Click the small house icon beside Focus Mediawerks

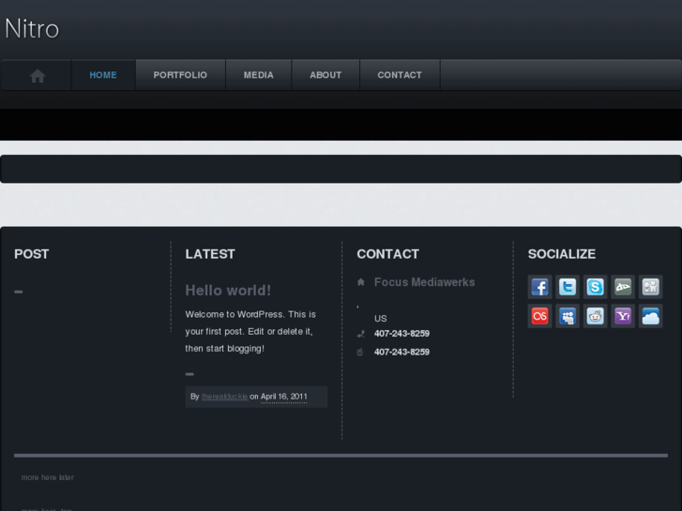(x=360, y=282)
